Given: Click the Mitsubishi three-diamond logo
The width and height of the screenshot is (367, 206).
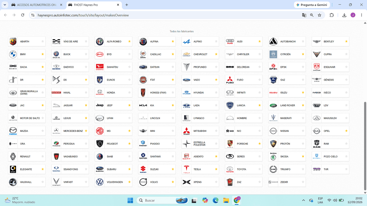Looking at the screenshot, I should pyautogui.click(x=187, y=131).
